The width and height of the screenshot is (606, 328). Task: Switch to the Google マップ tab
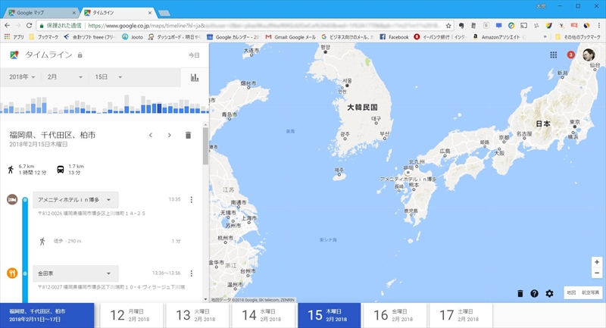[42, 13]
